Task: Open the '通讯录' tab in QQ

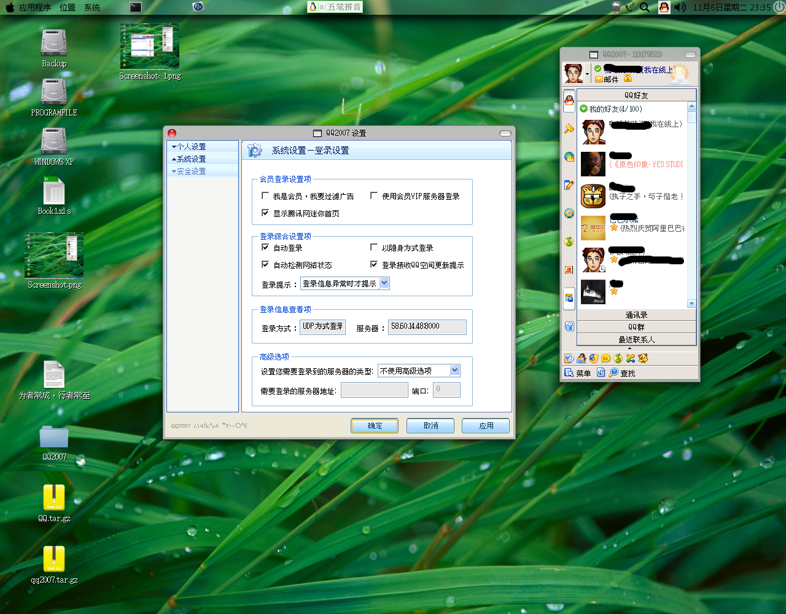Action: click(636, 315)
